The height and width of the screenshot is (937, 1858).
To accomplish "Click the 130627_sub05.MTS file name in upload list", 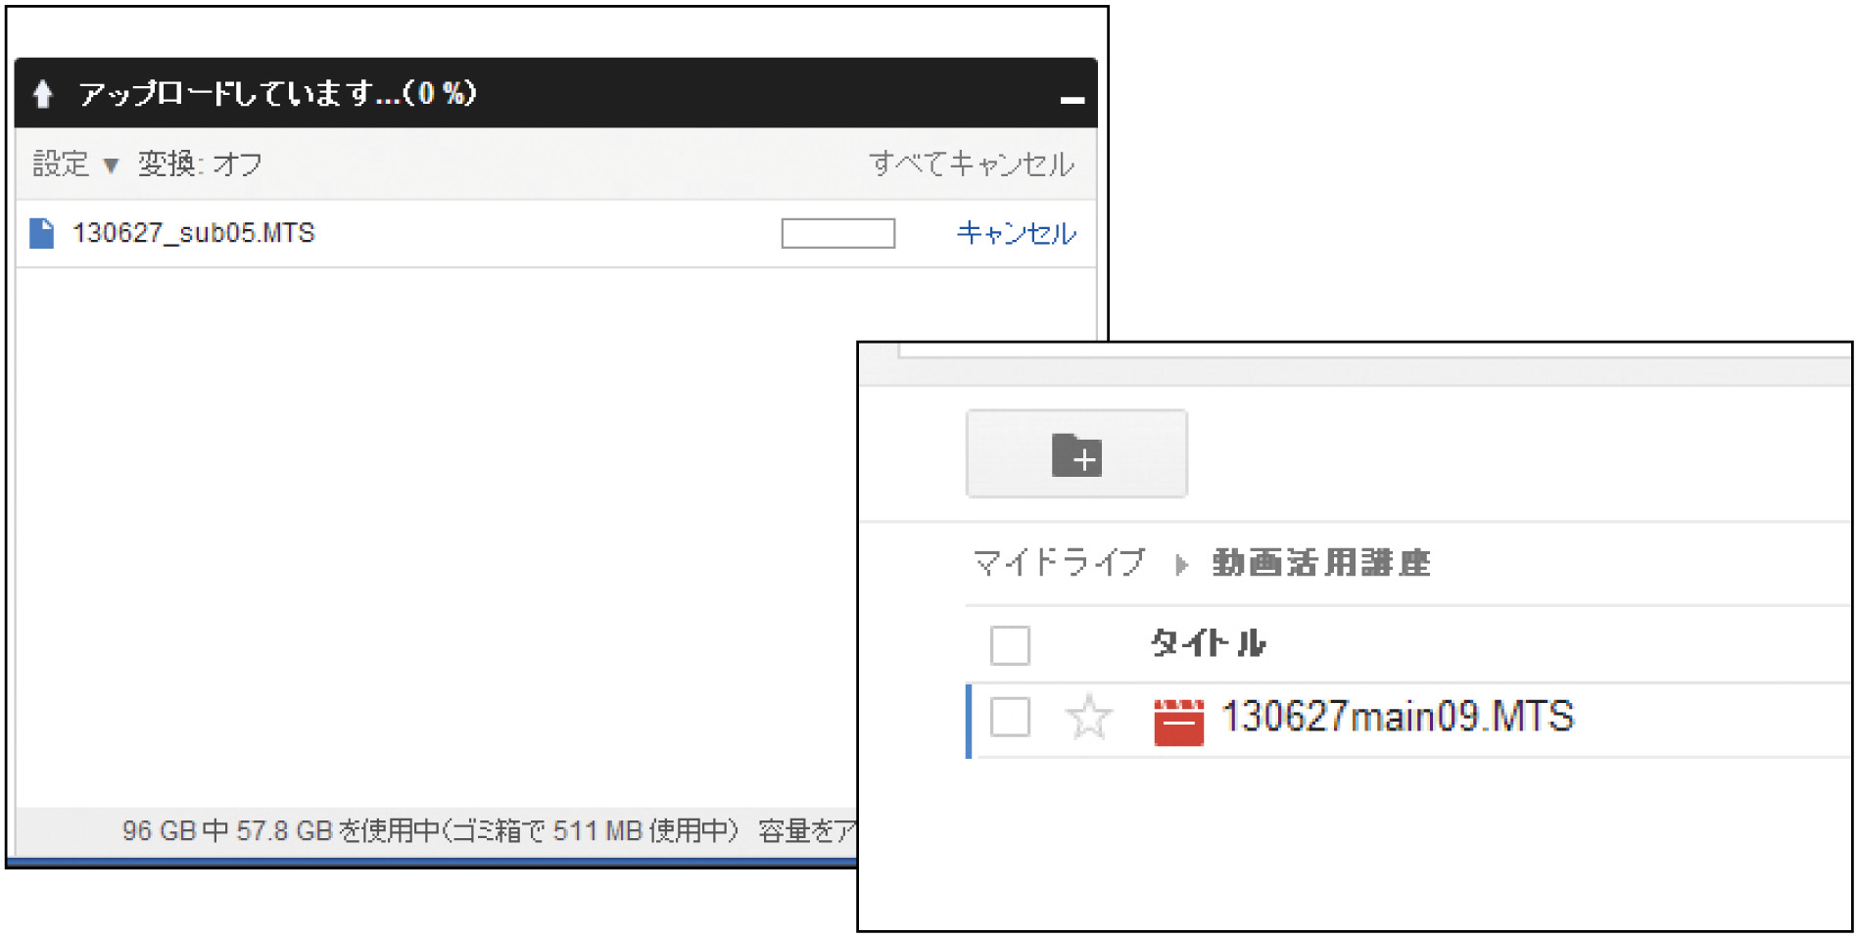I will 194,233.
